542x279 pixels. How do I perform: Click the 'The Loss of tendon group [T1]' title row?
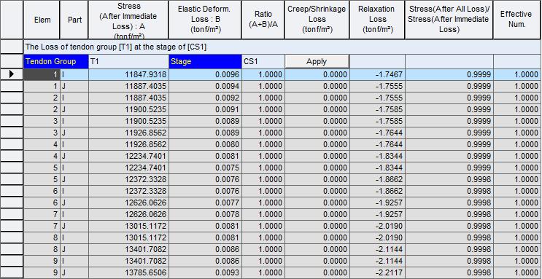(282, 47)
